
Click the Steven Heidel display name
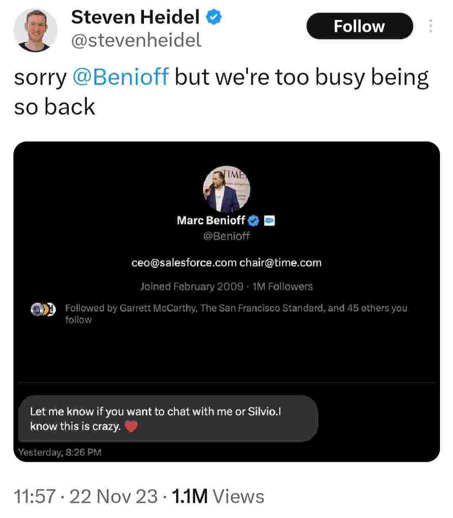(135, 17)
